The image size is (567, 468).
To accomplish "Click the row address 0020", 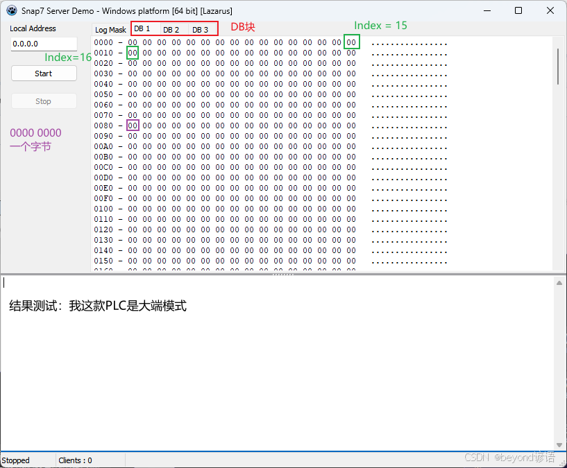I will tap(103, 63).
